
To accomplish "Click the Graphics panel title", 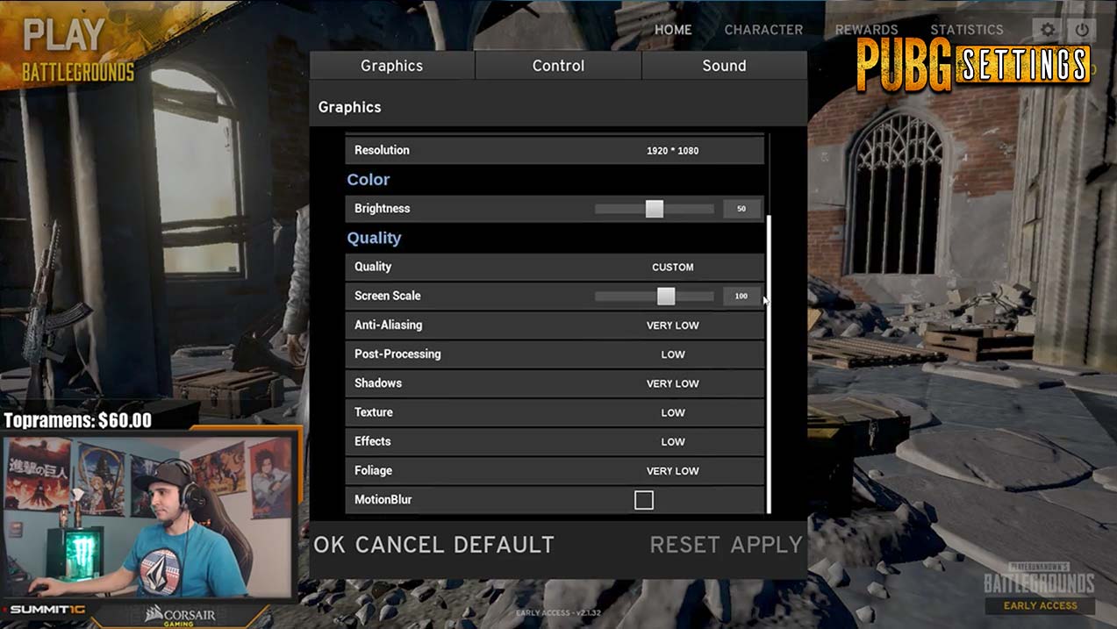I will (349, 107).
